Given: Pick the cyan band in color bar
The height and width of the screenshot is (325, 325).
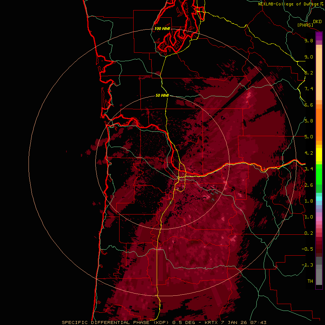Looking at the screenshot, I should (x=319, y=199).
